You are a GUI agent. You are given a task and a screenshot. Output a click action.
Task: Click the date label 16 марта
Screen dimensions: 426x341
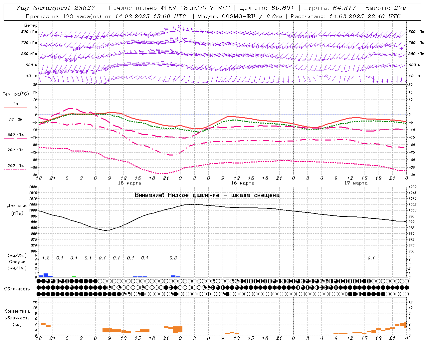(x=243, y=183)
